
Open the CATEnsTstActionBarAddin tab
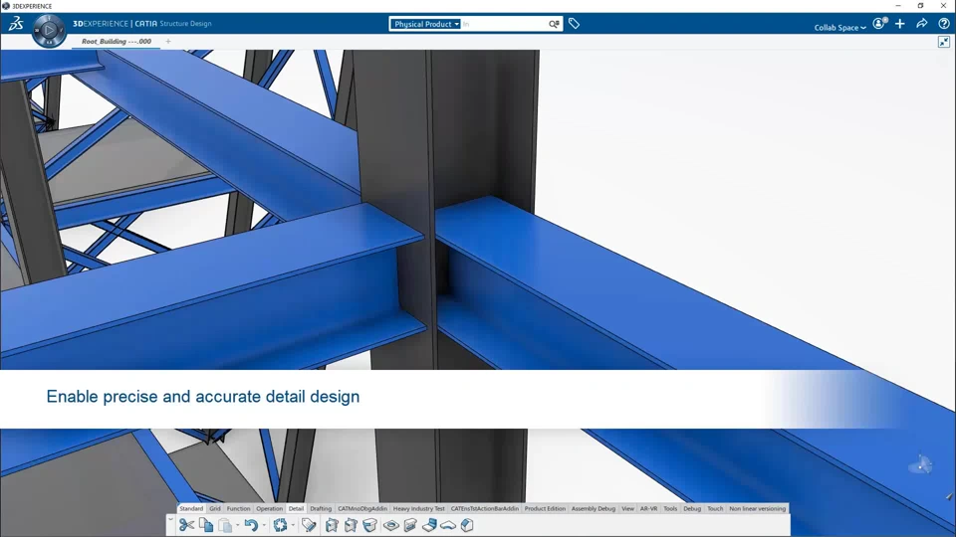click(485, 508)
